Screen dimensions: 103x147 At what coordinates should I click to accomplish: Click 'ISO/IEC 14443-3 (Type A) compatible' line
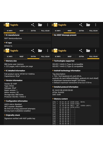pyautogui.click(x=68, y=64)
